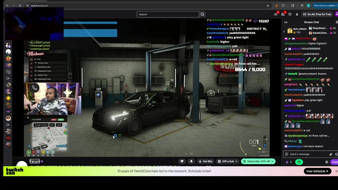This screenshot has height=190, width=338.
Task: Click the 1G channel icon in sidebar
Action: point(8,138)
